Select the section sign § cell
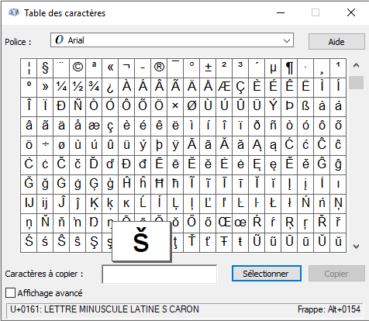 45,68
